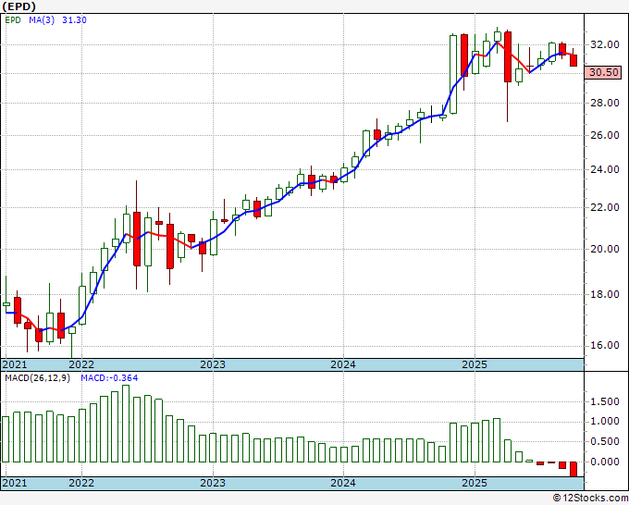
Task: Click the 0.500 MACD axis label
Action: click(604, 441)
